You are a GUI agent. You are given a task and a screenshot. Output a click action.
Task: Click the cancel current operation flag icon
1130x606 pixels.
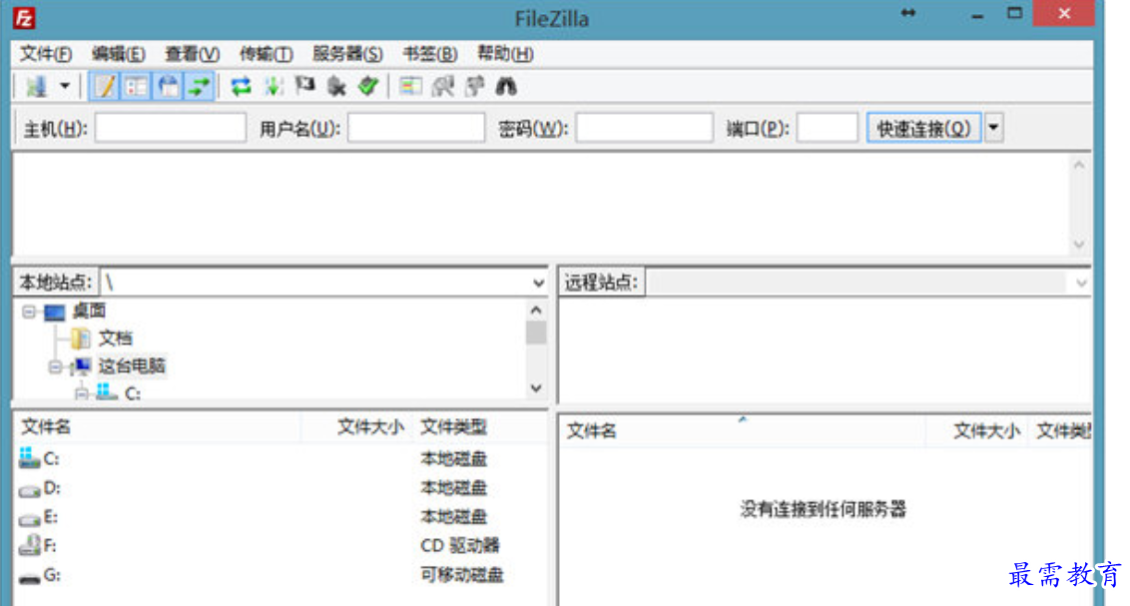304,87
